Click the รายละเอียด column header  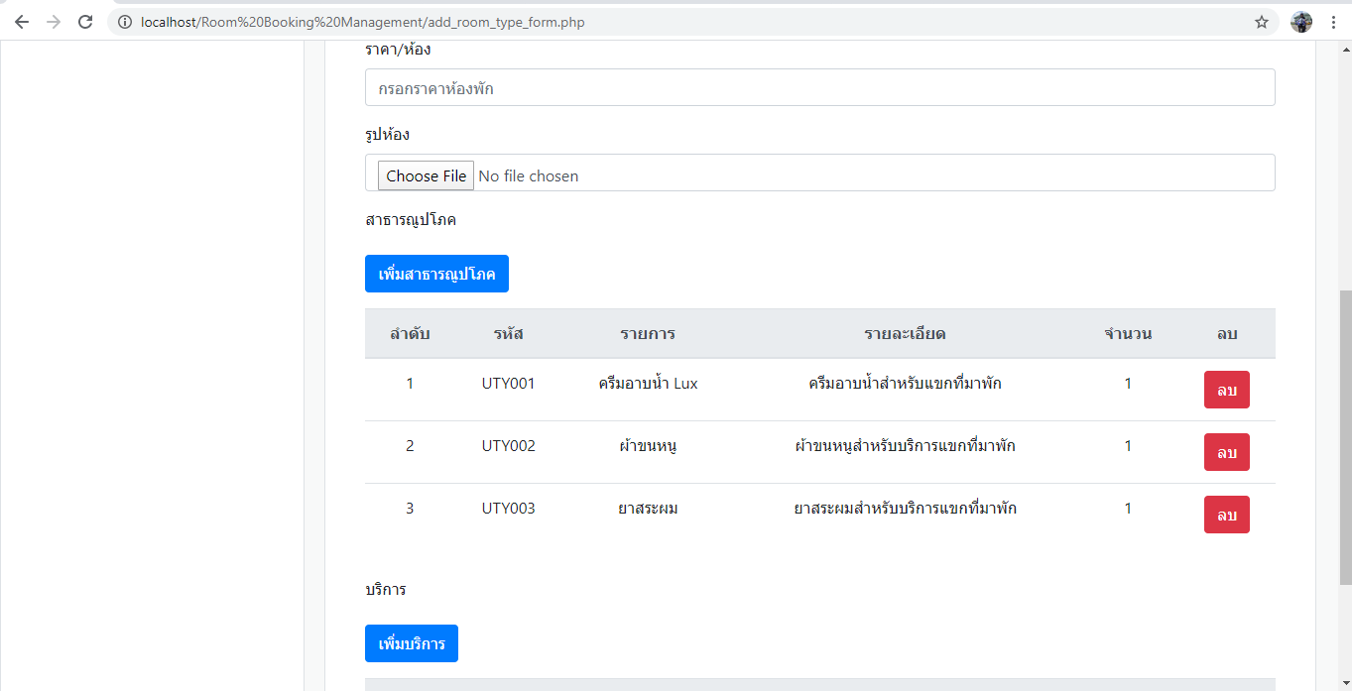coord(905,333)
